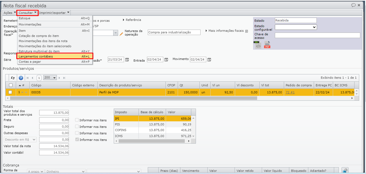Go to last page of items grid
The width and height of the screenshot is (366, 174).
coord(64,78)
